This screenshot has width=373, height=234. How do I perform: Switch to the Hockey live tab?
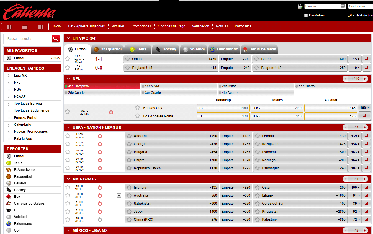click(x=166, y=49)
